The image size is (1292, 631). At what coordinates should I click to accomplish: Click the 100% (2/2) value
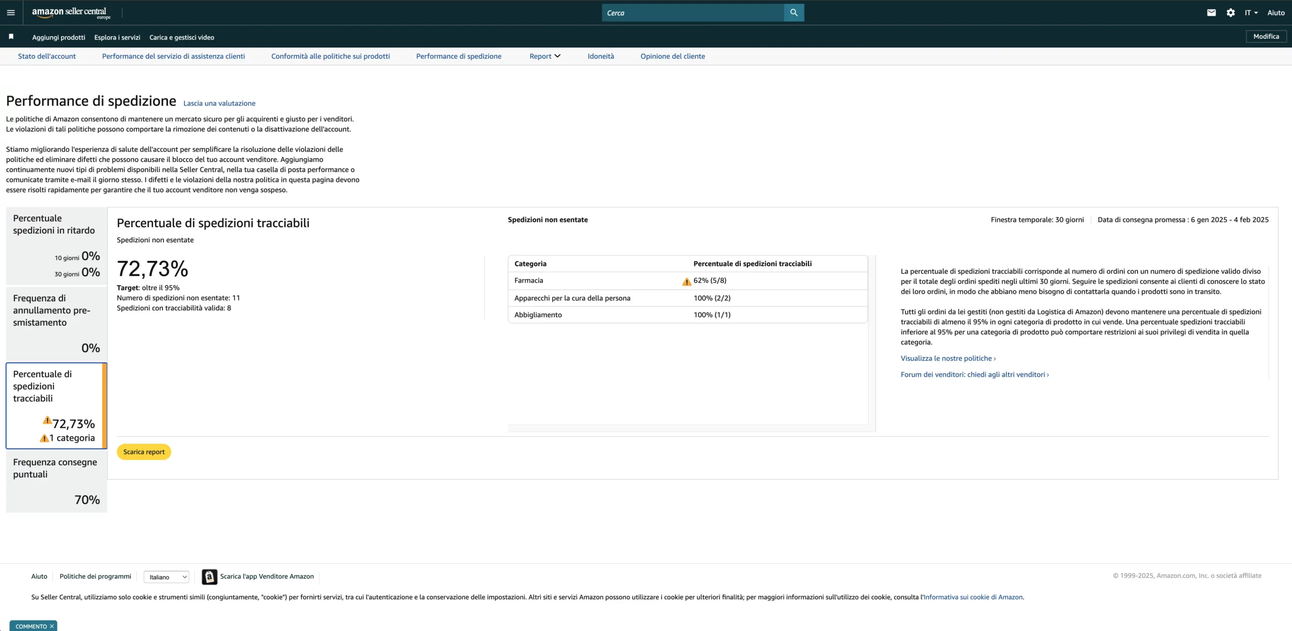[712, 298]
